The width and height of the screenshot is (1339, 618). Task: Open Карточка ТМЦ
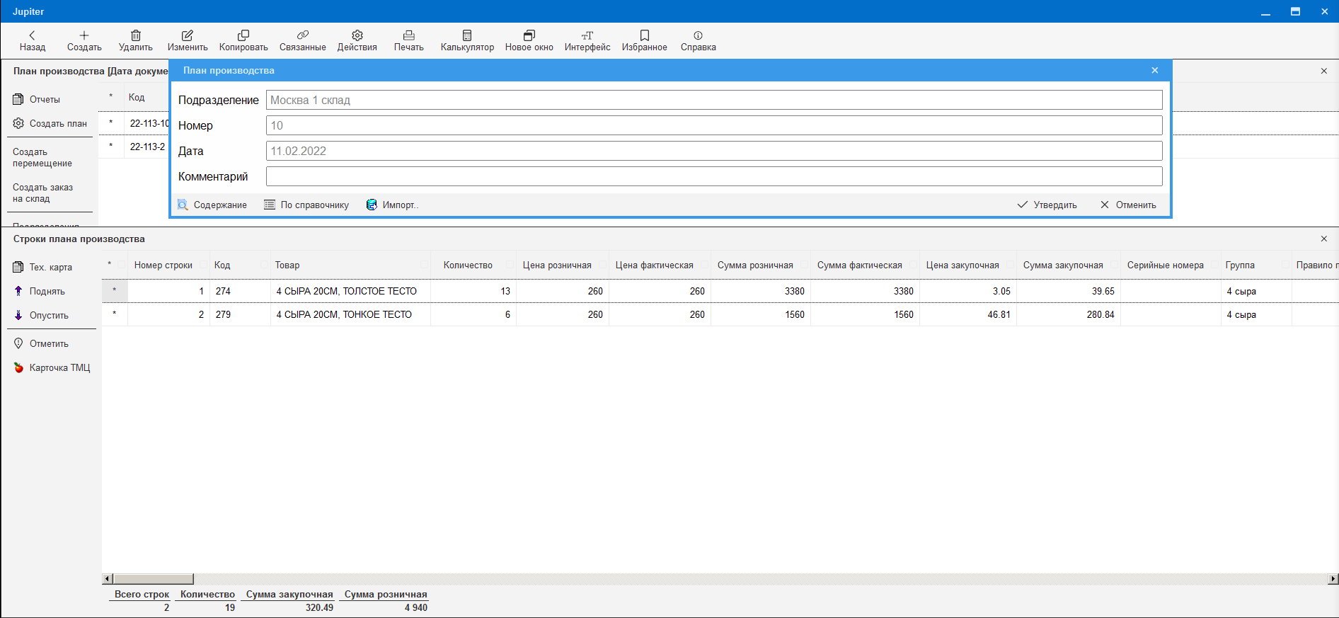[52, 367]
